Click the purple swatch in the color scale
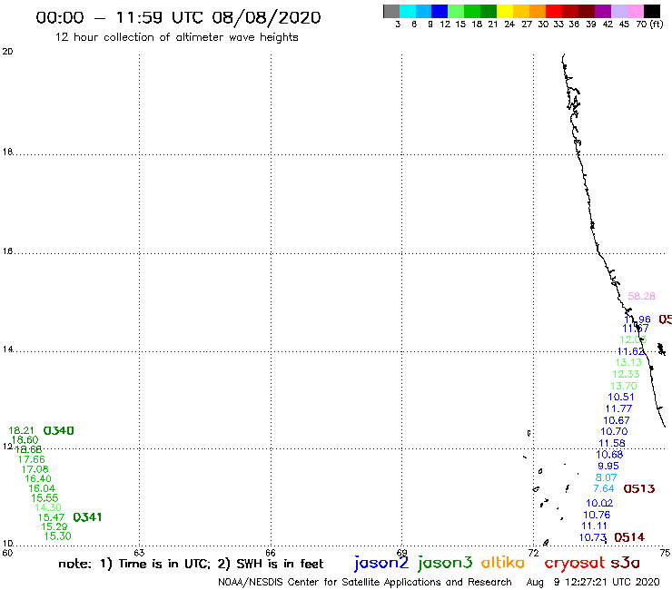 pyautogui.click(x=603, y=11)
